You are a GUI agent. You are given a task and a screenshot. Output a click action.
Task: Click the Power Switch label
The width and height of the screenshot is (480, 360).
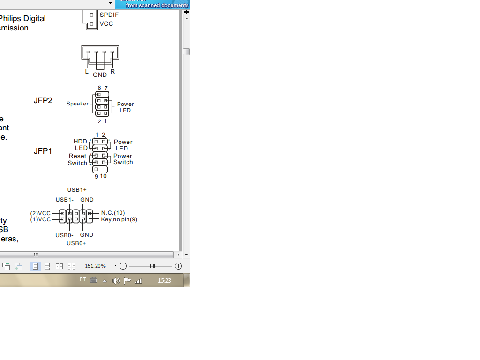[123, 159]
